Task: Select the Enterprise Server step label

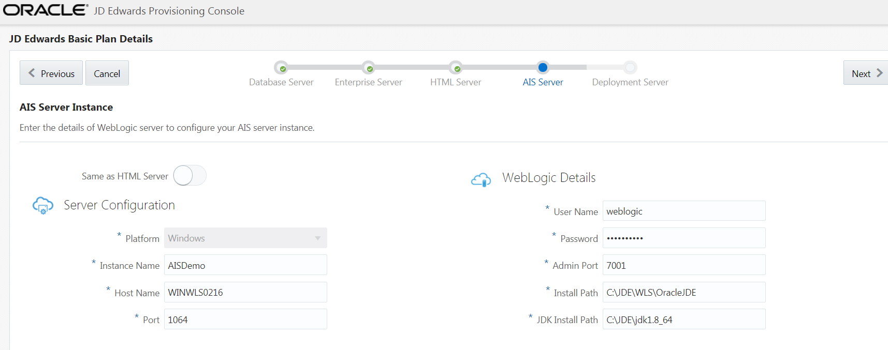Action: [x=369, y=82]
